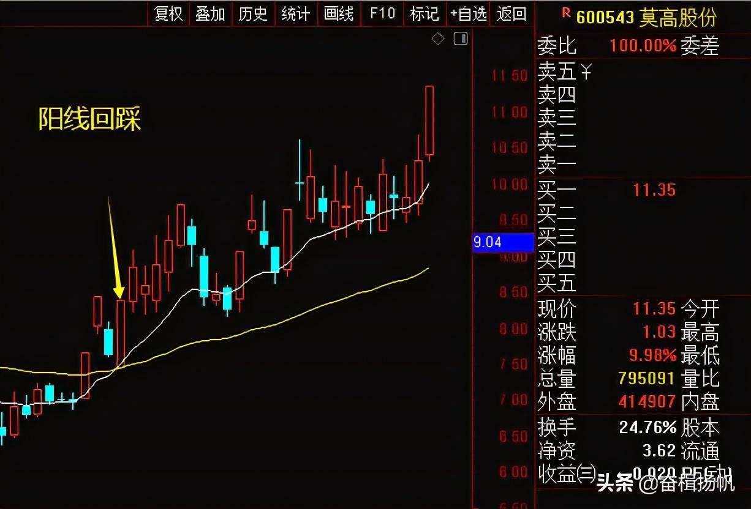
Task: Click the 现价 value 11.35
Action: click(x=654, y=308)
